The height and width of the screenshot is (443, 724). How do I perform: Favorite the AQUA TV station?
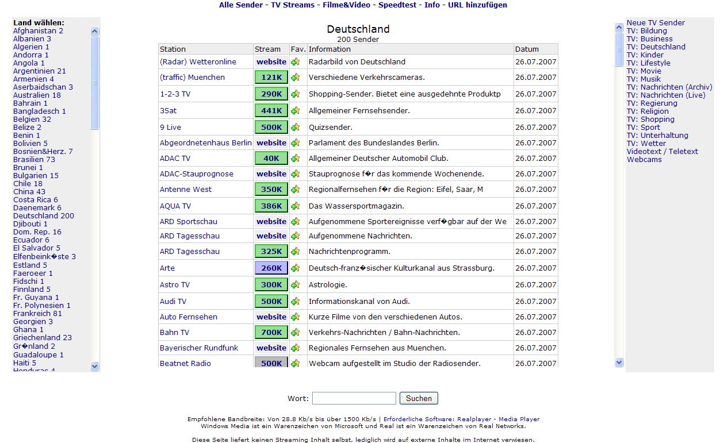point(296,206)
